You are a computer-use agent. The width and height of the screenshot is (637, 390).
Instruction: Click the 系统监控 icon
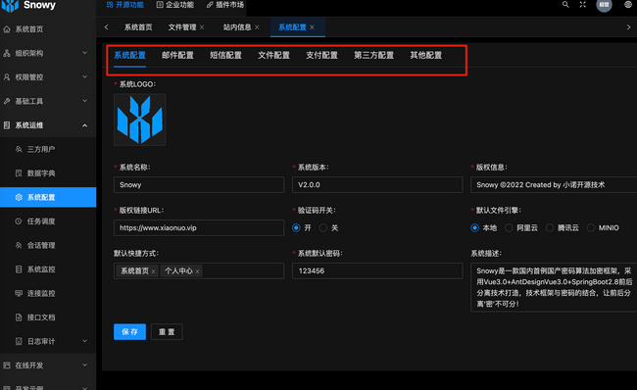[19, 268]
